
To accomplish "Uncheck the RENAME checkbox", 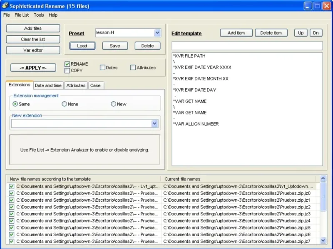I will coord(67,64).
